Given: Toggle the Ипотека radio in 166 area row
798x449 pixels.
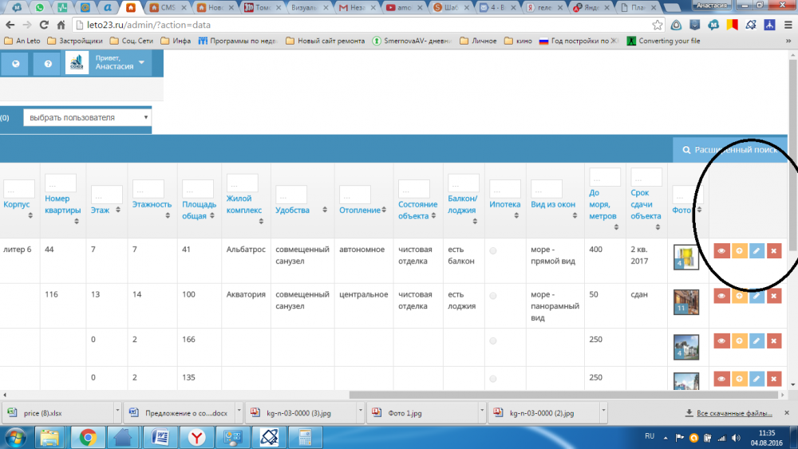Looking at the screenshot, I should pyautogui.click(x=492, y=341).
